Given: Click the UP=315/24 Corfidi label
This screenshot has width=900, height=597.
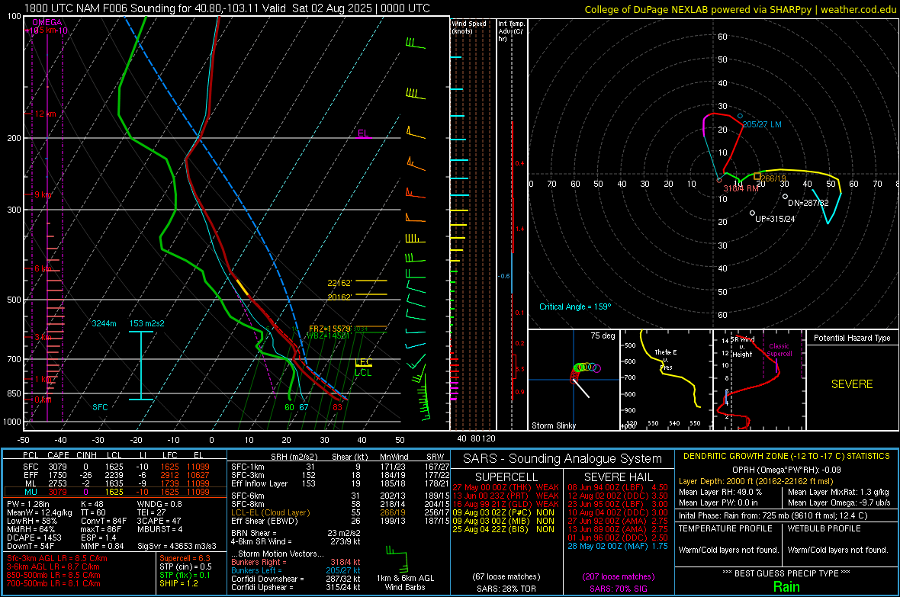Looking at the screenshot, I should point(775,219).
